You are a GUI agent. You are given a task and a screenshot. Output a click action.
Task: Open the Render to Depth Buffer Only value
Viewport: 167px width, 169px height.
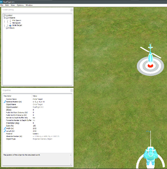pos(52,118)
